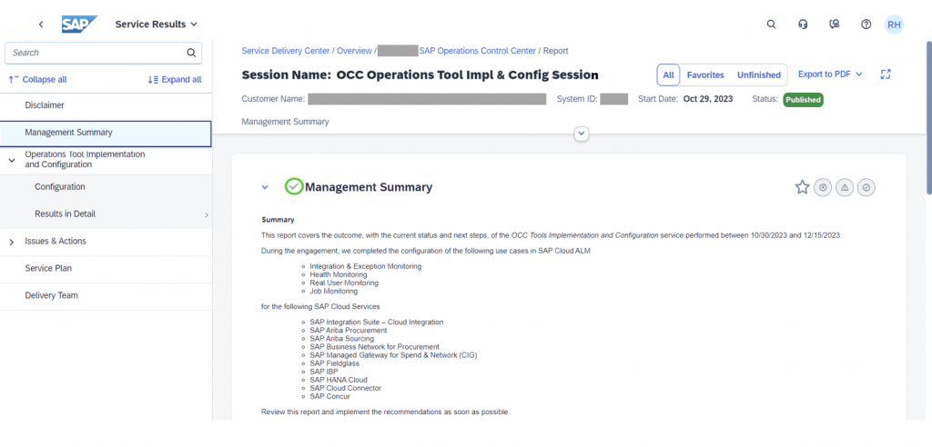Viewport: 932px width, 447px height.
Task: Click 'SAP Fieldglass' list item
Action: pos(334,363)
